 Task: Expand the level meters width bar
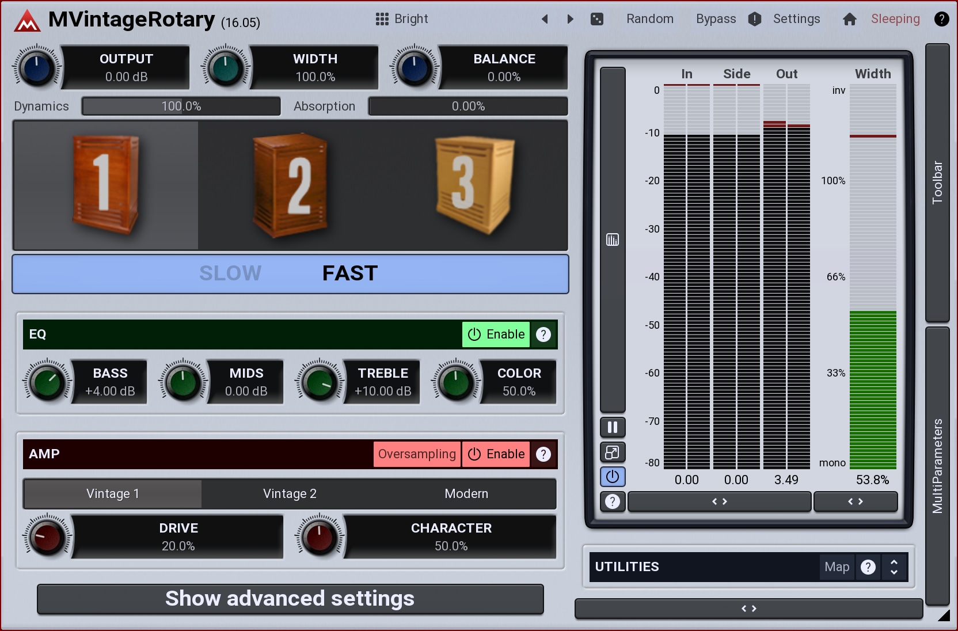720,501
